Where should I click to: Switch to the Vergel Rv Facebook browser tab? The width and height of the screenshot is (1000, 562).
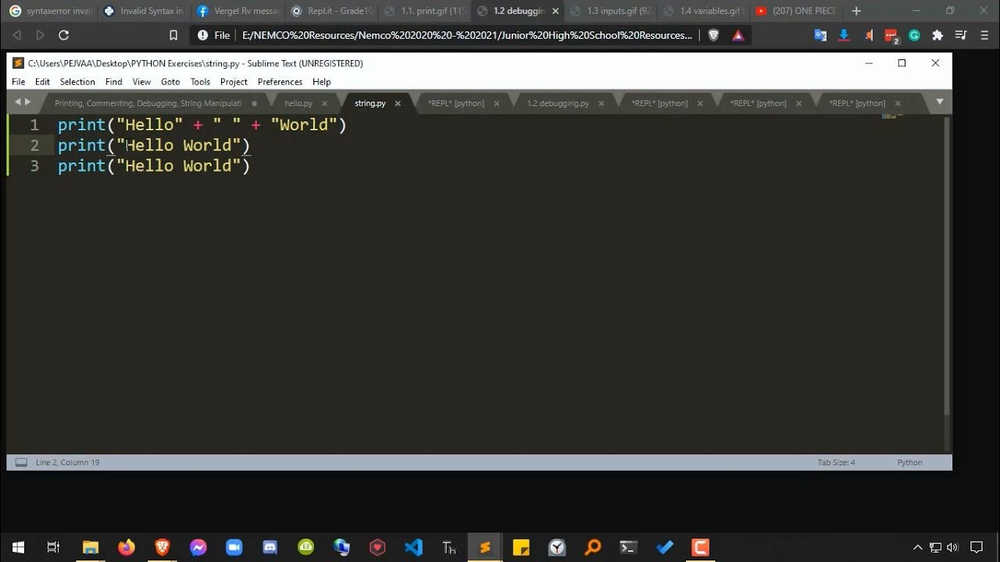238,11
